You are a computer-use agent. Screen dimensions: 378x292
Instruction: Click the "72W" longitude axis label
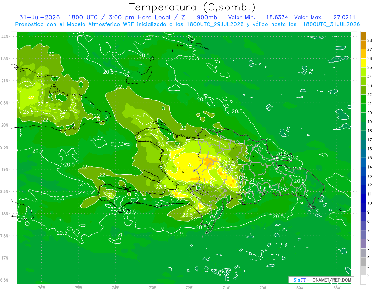click(189, 288)
